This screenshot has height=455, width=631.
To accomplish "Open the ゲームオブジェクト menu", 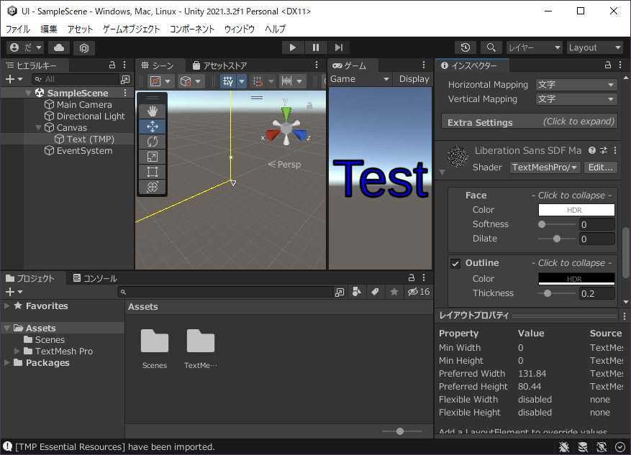I will 131,29.
